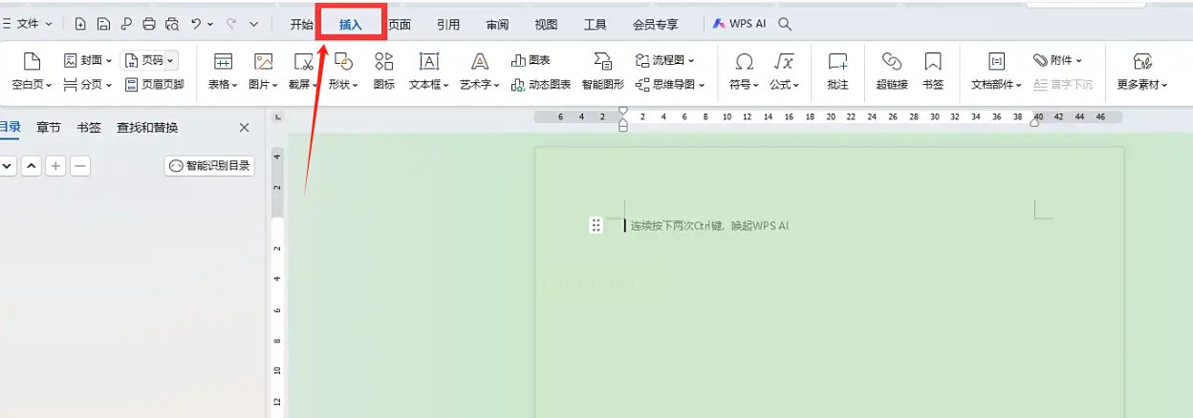Click the search magnifier icon
Image resolution: width=1193 pixels, height=418 pixels.
[785, 24]
